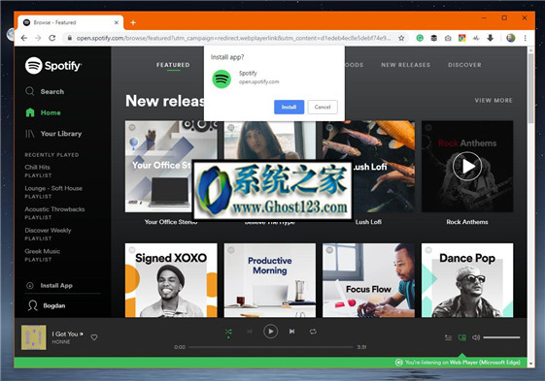The image size is (545, 381).
Task: Open the Signed XOXO playlist cover
Action: (x=171, y=280)
